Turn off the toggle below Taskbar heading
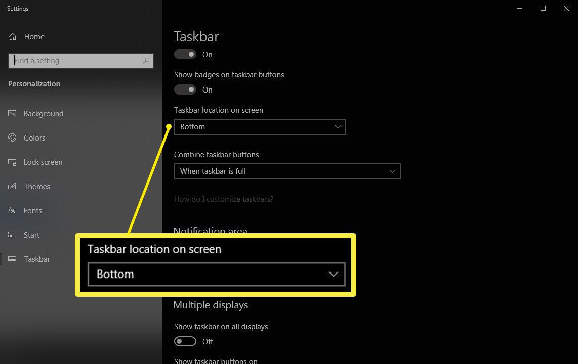578x364 pixels. (x=185, y=54)
